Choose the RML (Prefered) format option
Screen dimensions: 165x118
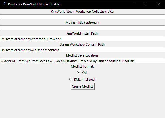[71, 79]
